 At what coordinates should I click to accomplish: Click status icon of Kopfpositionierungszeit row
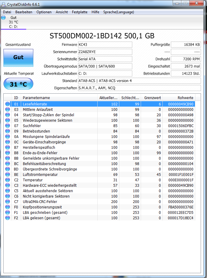pos(8,207)
